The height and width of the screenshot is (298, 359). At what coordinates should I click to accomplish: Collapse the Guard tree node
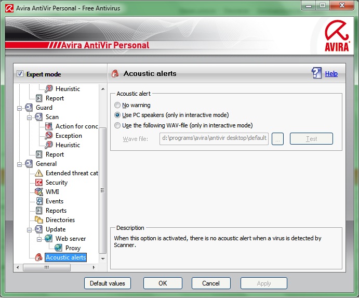pyautogui.click(x=19, y=108)
